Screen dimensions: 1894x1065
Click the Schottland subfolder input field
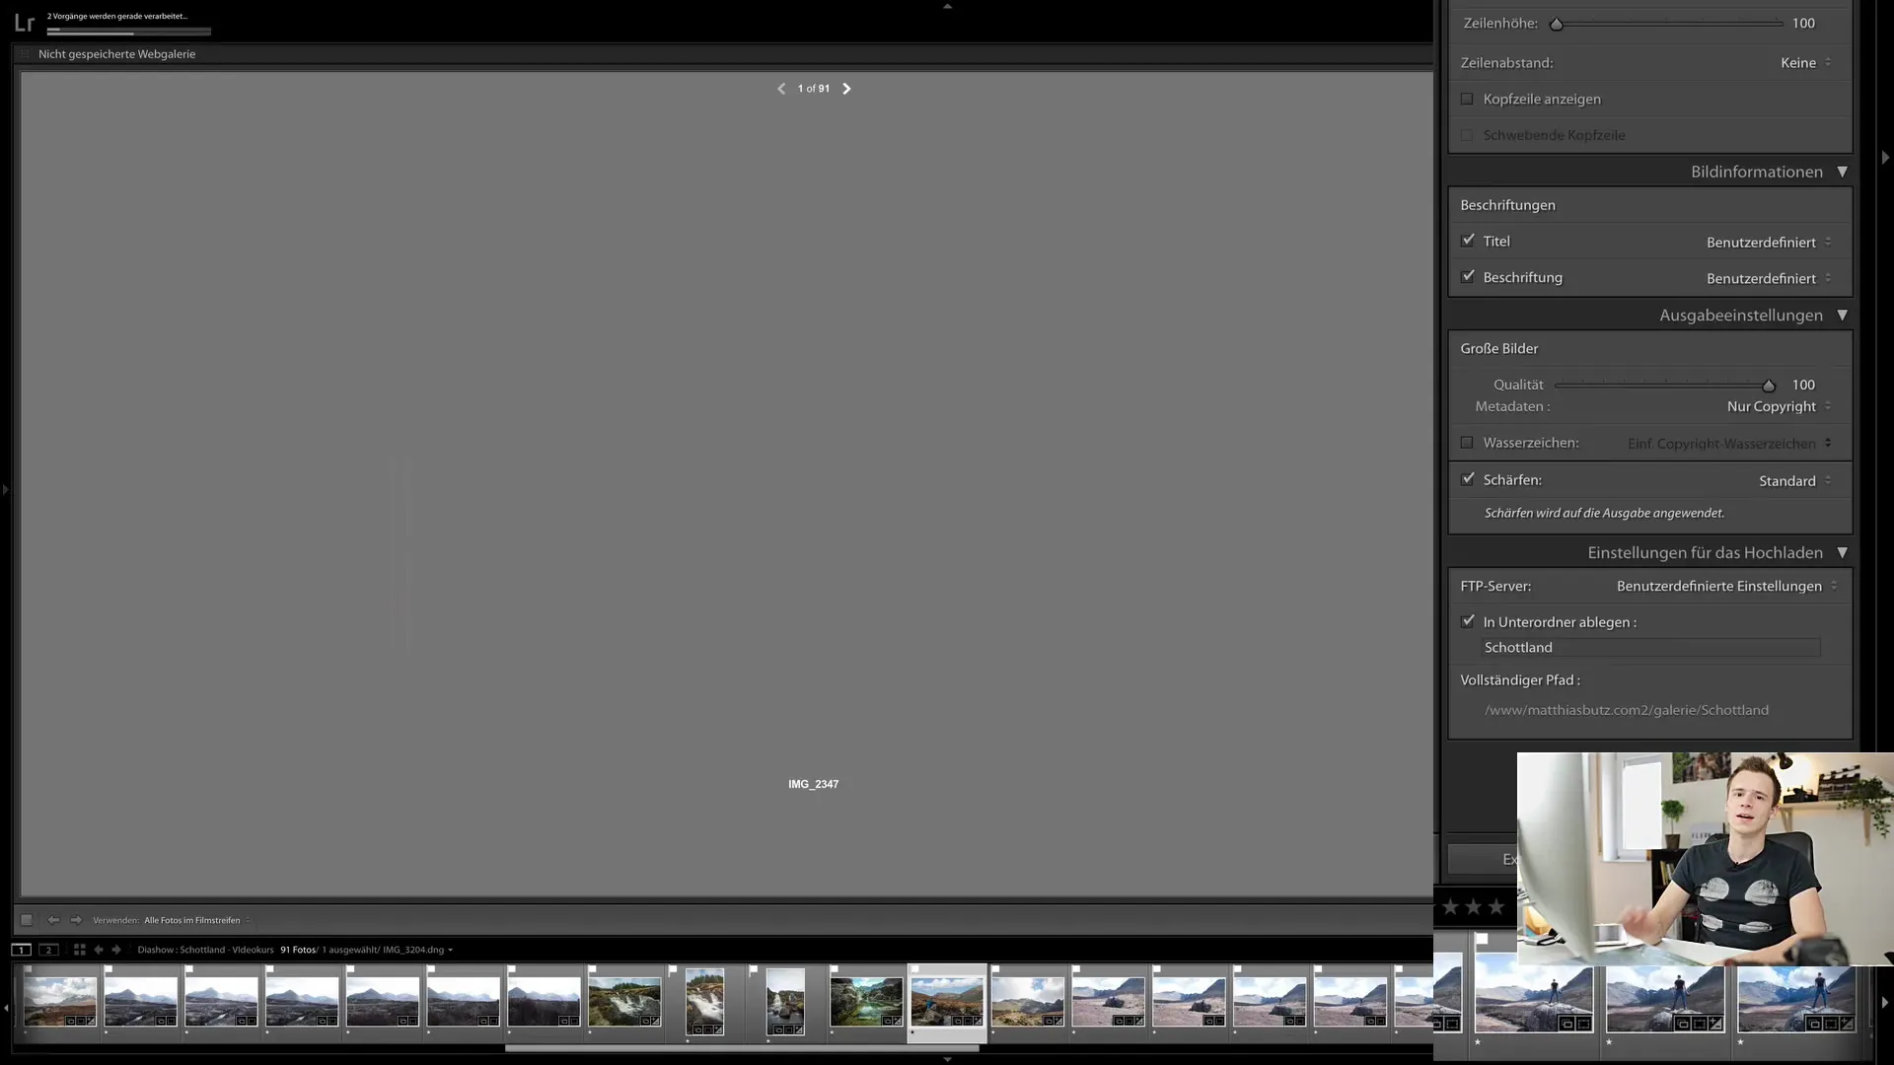(x=1651, y=648)
